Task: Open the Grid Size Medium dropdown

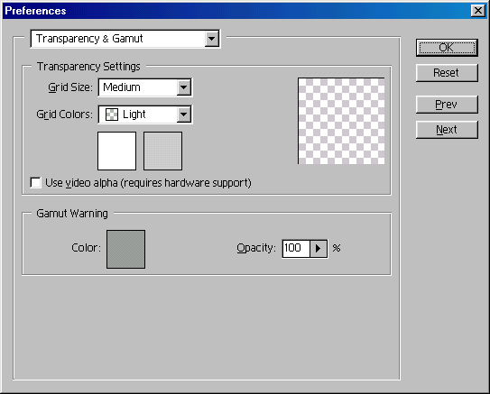Action: 145,87
